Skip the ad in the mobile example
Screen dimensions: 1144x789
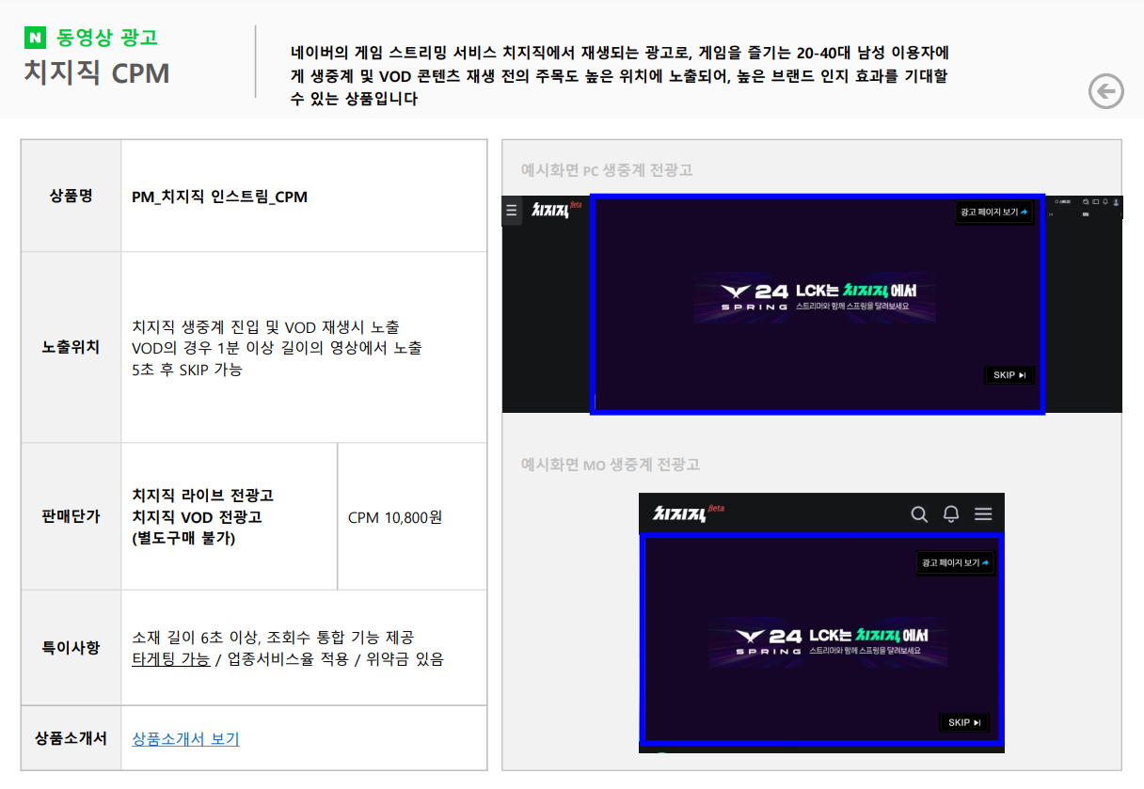click(x=964, y=722)
